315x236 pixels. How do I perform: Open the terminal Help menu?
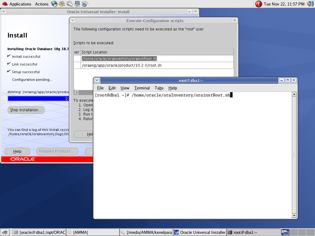173,88
